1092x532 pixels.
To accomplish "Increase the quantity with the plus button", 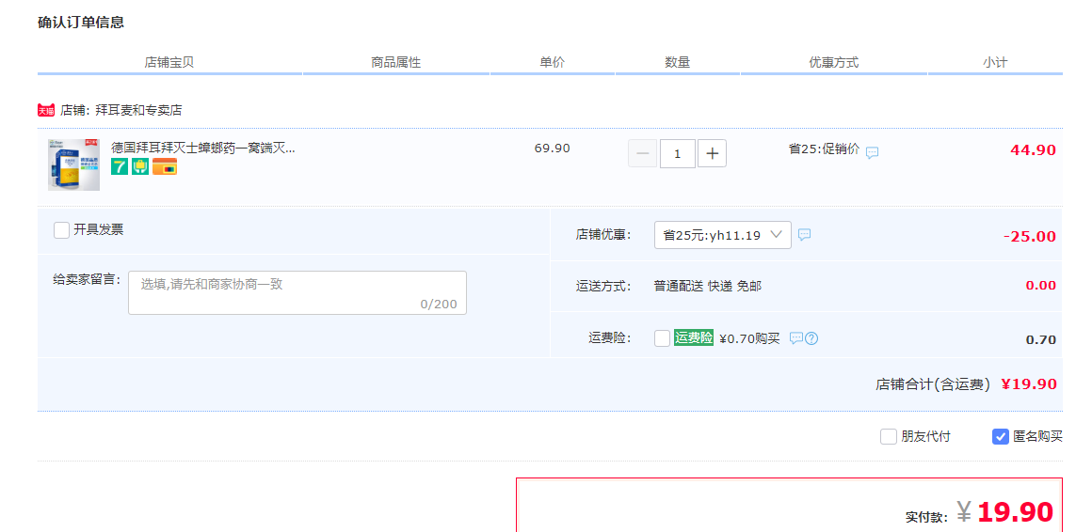I will click(x=712, y=154).
